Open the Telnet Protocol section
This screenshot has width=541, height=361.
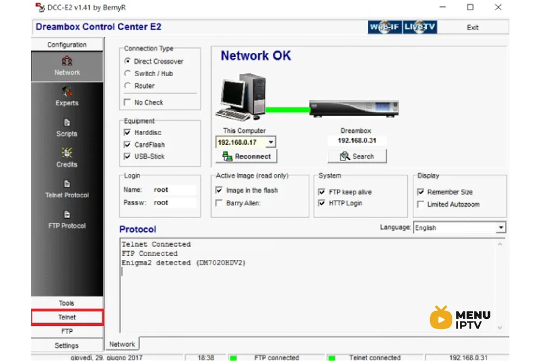pos(67,189)
